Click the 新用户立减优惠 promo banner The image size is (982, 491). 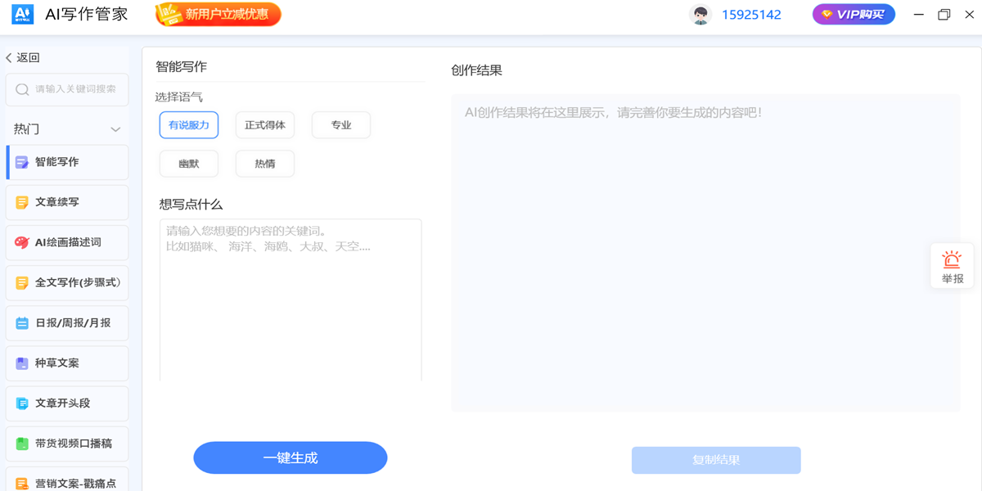pyautogui.click(x=217, y=14)
